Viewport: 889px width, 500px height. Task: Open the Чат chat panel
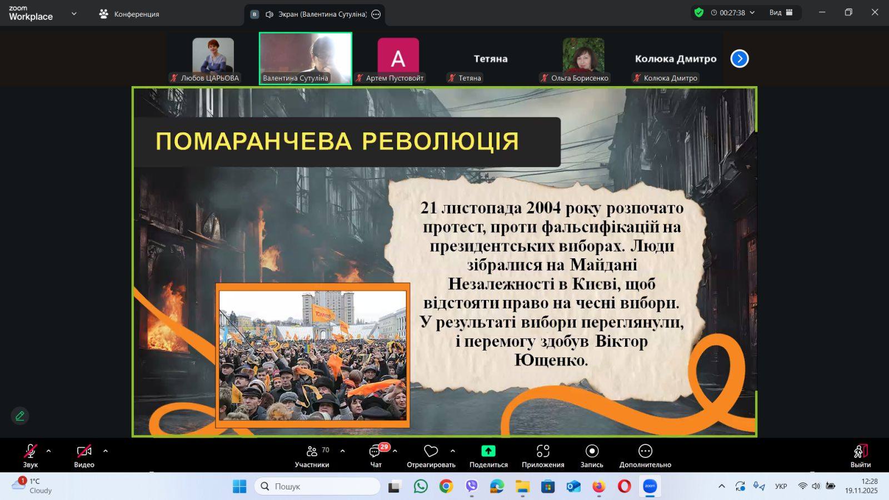click(x=376, y=456)
